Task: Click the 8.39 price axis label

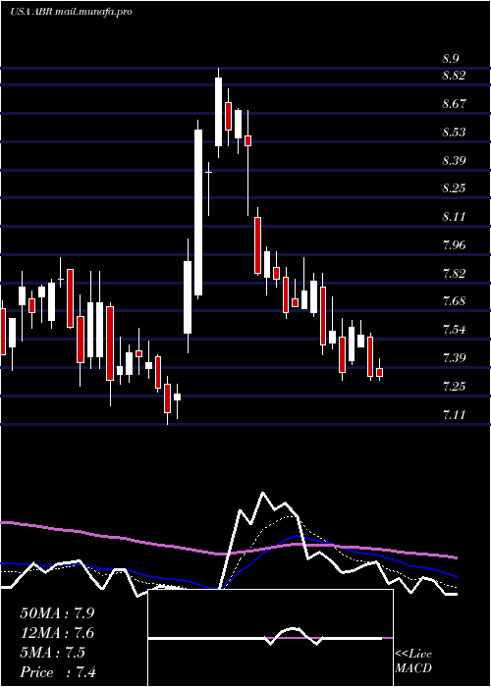Action: click(x=454, y=160)
